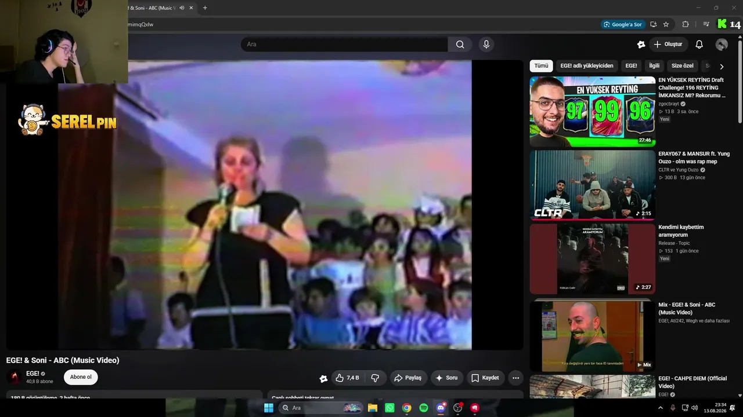This screenshot has width=743, height=417.
Task: Switch to Chrome in the taskbar
Action: tap(407, 408)
